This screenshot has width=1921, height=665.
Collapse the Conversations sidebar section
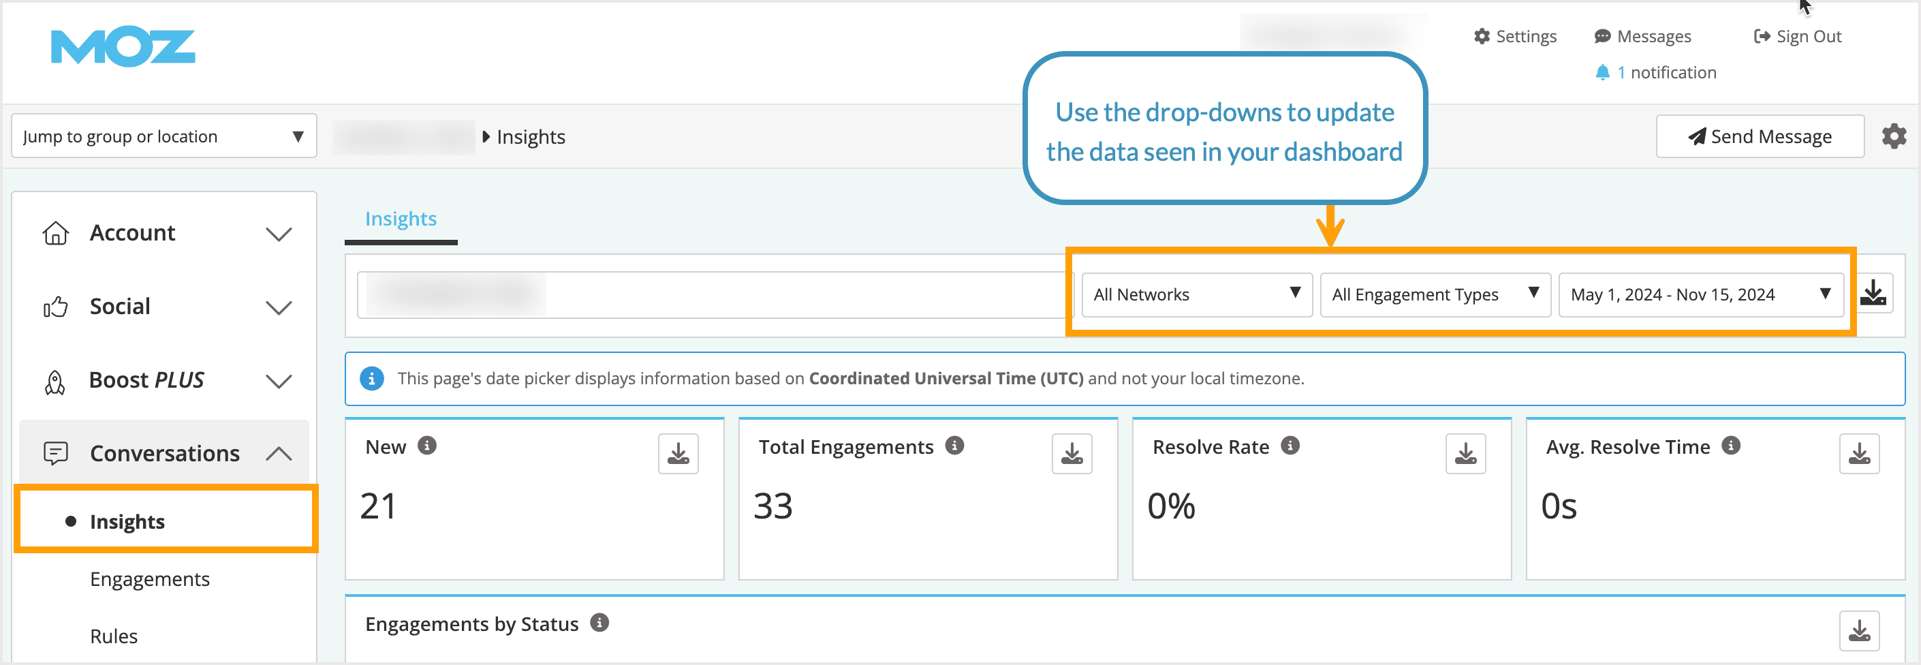point(279,452)
